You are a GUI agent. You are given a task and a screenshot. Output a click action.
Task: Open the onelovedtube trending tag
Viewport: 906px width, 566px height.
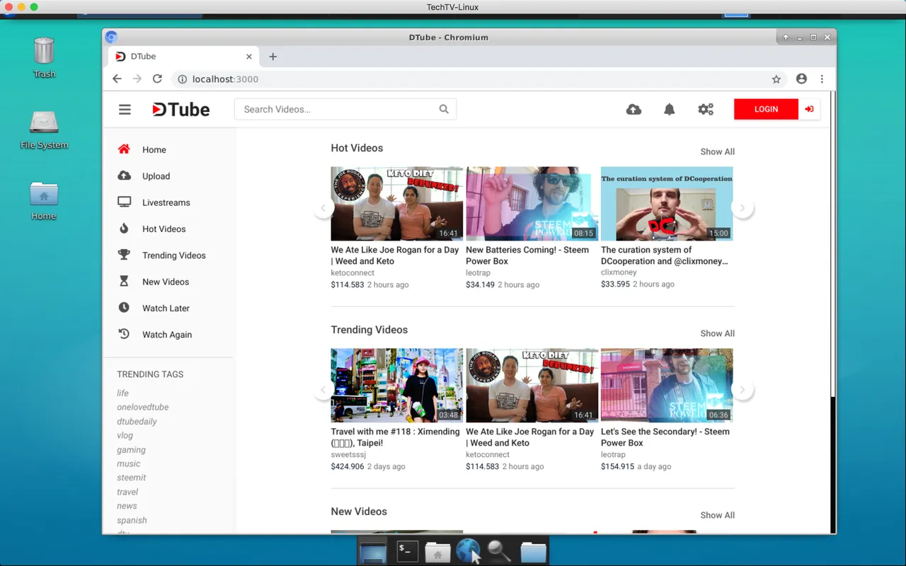pos(143,407)
